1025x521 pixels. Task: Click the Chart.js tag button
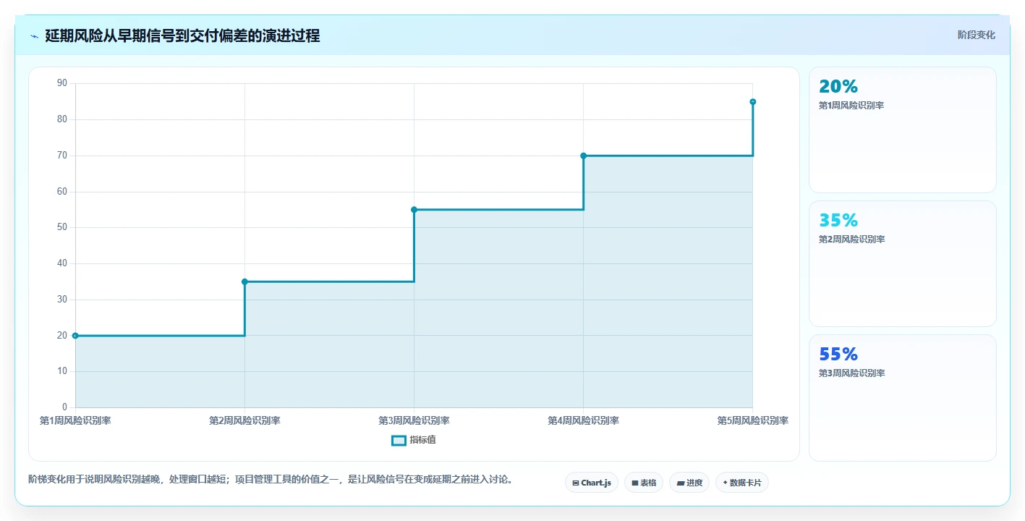coord(591,483)
